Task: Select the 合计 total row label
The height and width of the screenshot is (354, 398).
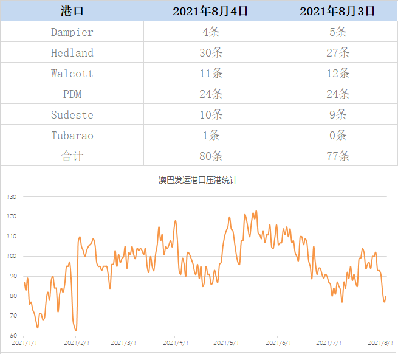Action: pos(72,156)
